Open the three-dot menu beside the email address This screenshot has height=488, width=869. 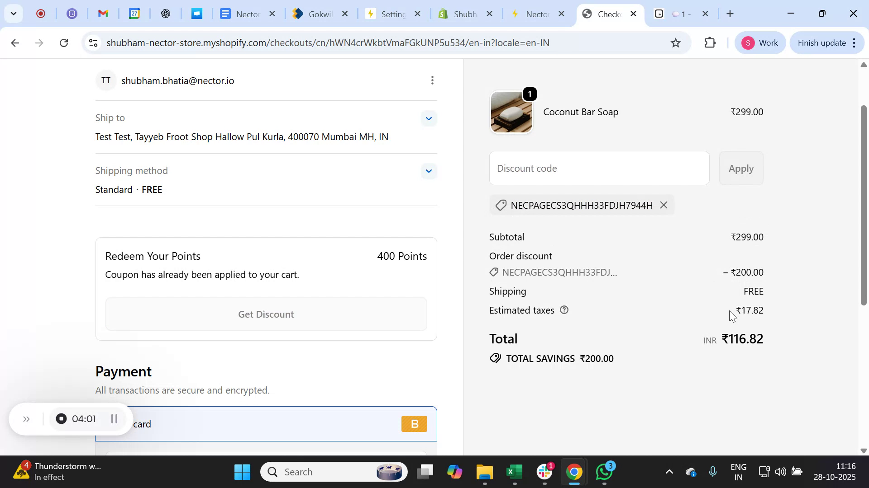pos(432,80)
